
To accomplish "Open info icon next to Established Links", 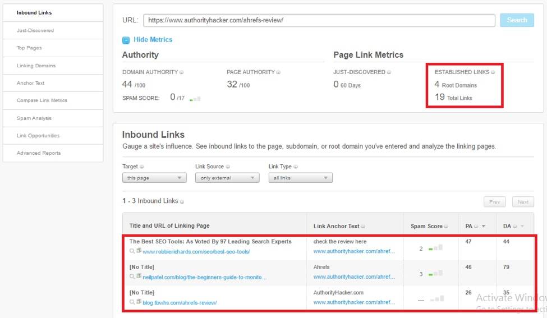I will coord(493,72).
